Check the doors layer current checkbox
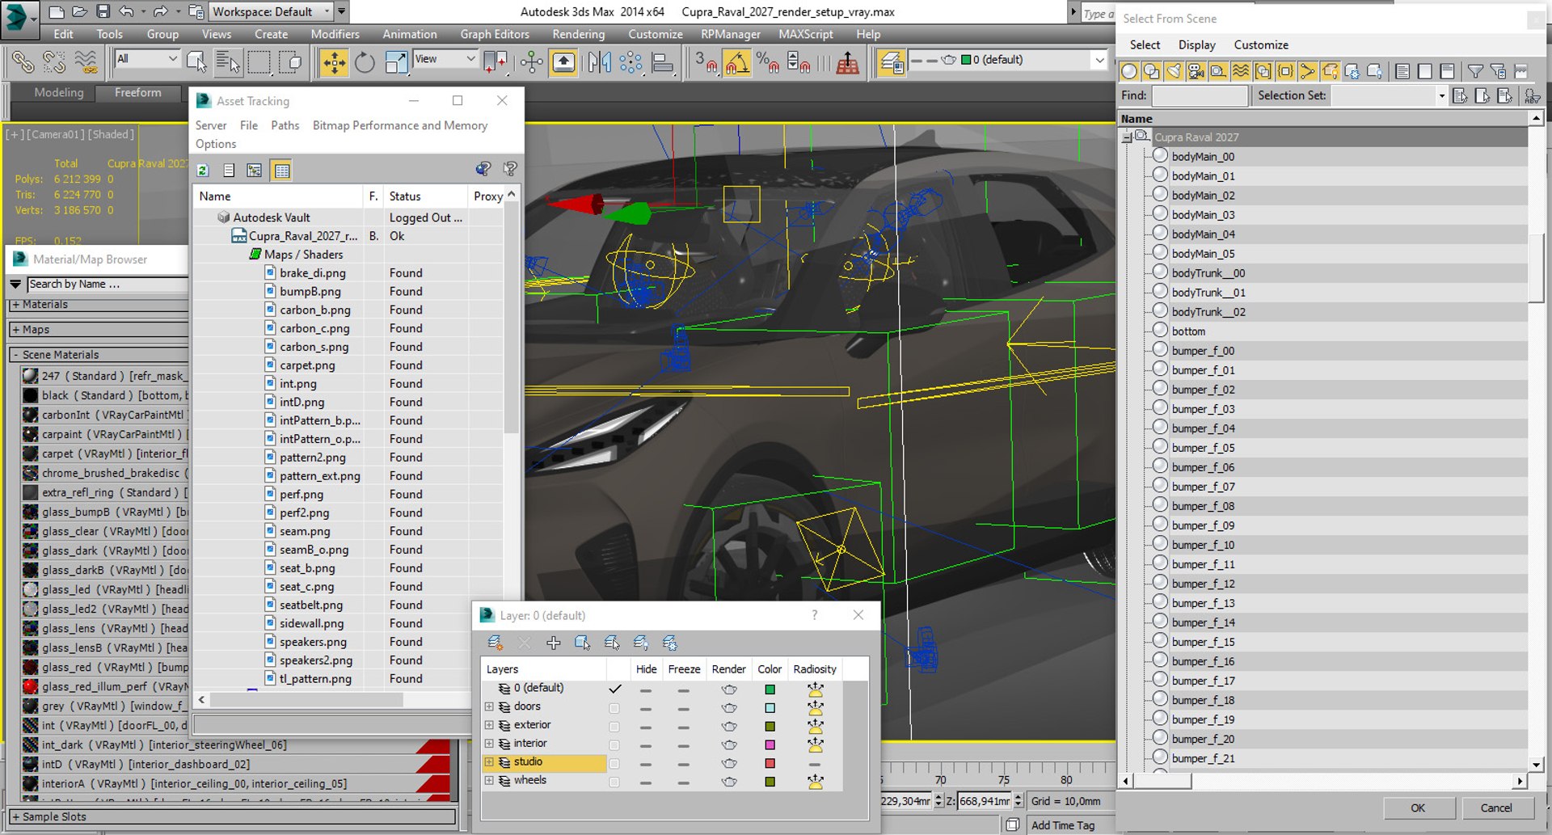This screenshot has height=835, width=1552. pyautogui.click(x=614, y=708)
